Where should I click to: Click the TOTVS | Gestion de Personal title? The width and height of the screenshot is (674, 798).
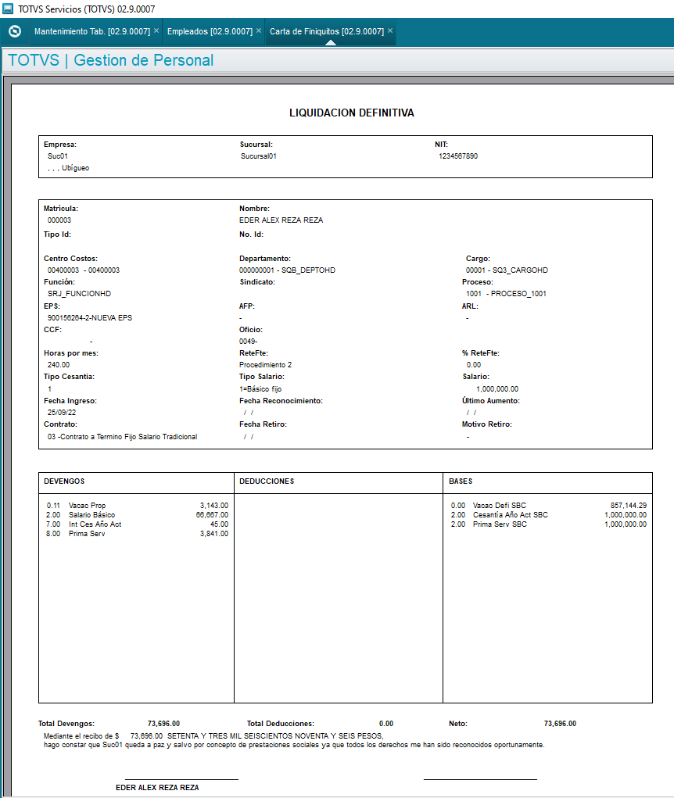point(111,60)
